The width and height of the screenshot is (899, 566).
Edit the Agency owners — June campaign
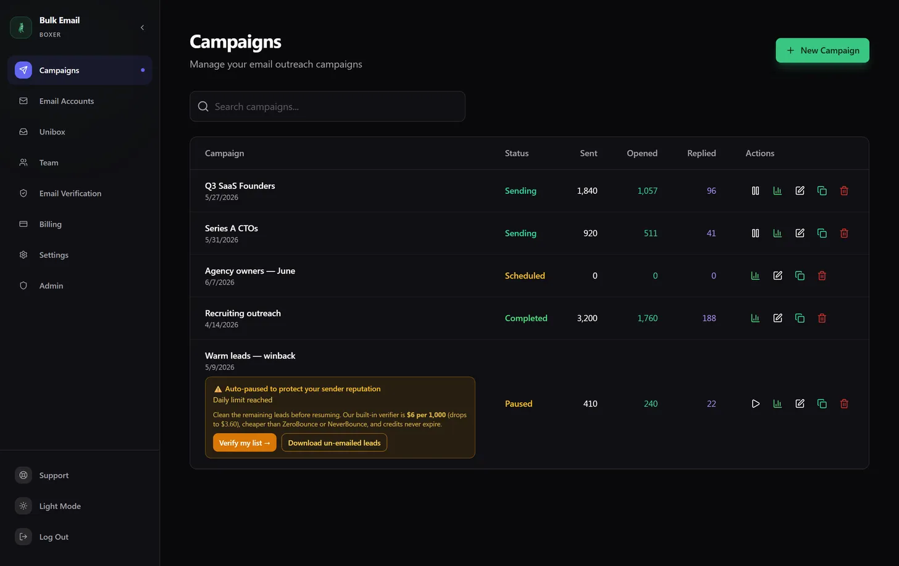click(x=777, y=276)
